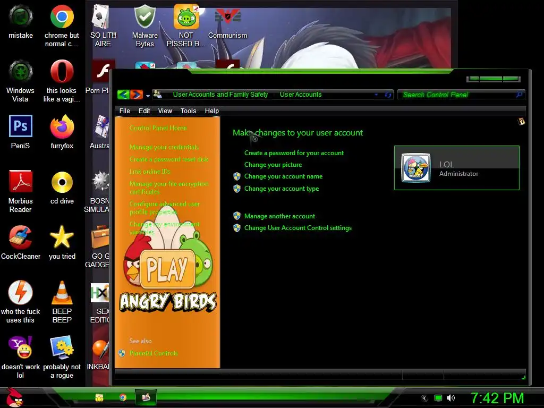Open the File menu
Image resolution: width=544 pixels, height=408 pixels.
tap(124, 110)
